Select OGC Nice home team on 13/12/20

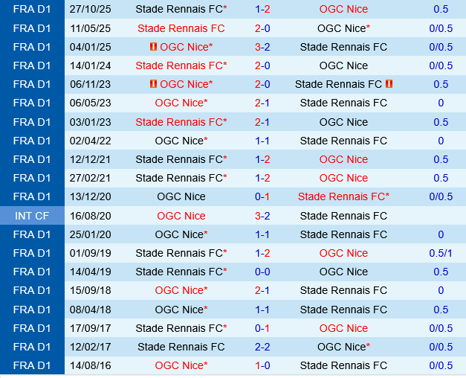coord(181,196)
